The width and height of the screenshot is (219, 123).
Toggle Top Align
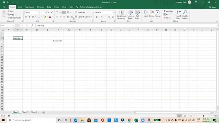click(57, 12)
